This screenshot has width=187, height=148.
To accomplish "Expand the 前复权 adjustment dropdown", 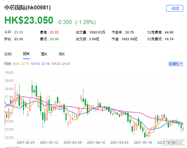I will tap(175, 64).
